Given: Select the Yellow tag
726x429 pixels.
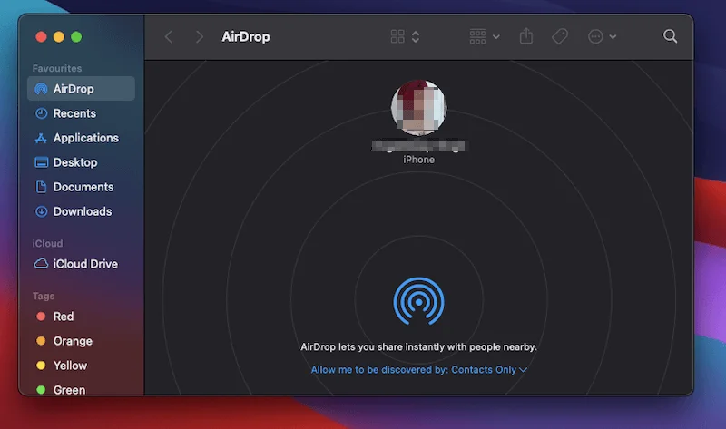Looking at the screenshot, I should (x=70, y=366).
